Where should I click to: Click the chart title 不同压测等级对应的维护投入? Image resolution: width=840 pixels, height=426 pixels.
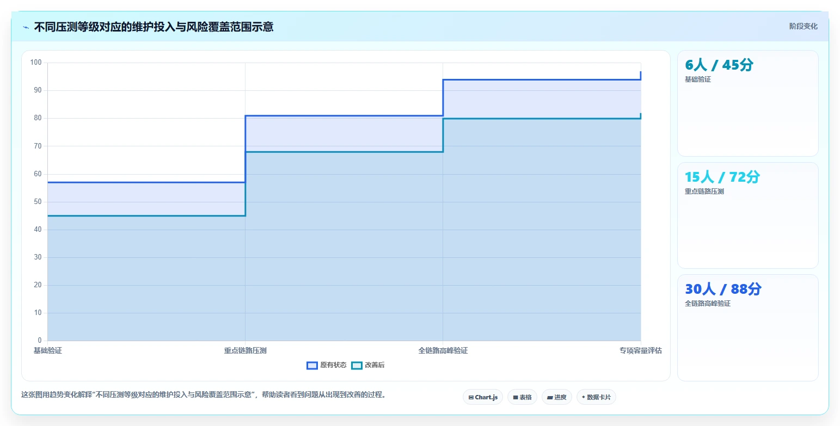coord(154,27)
